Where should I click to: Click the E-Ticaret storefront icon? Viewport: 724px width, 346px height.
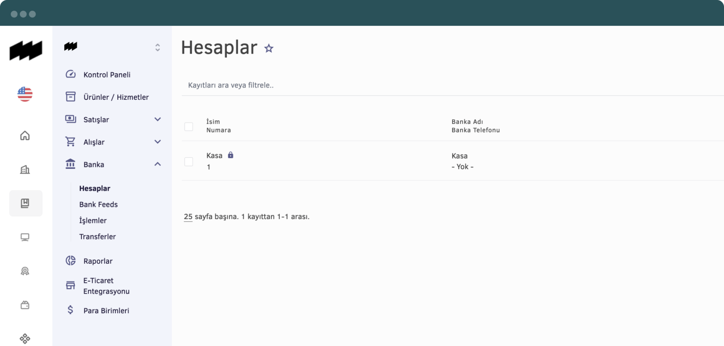point(71,286)
